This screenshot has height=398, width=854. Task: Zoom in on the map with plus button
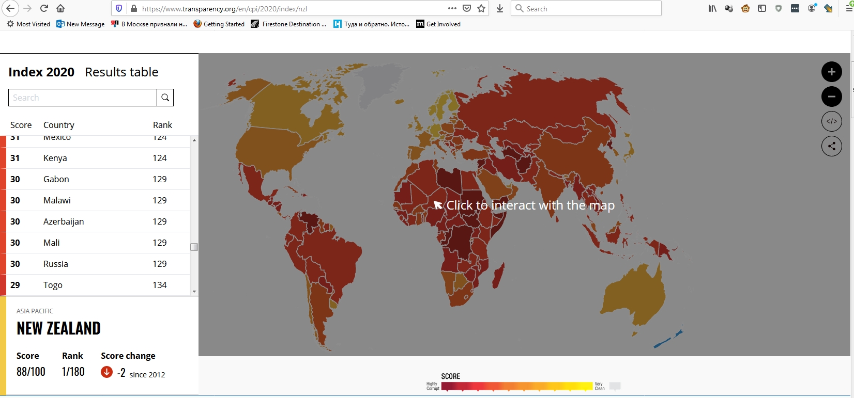pos(831,72)
